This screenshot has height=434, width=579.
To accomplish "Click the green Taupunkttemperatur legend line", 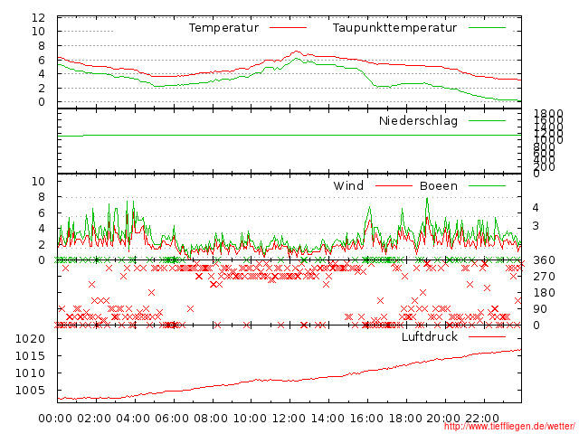I will tap(487, 28).
